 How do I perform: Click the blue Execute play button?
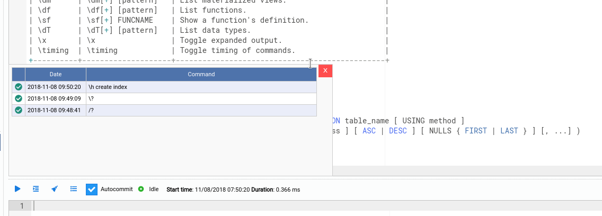pos(17,189)
